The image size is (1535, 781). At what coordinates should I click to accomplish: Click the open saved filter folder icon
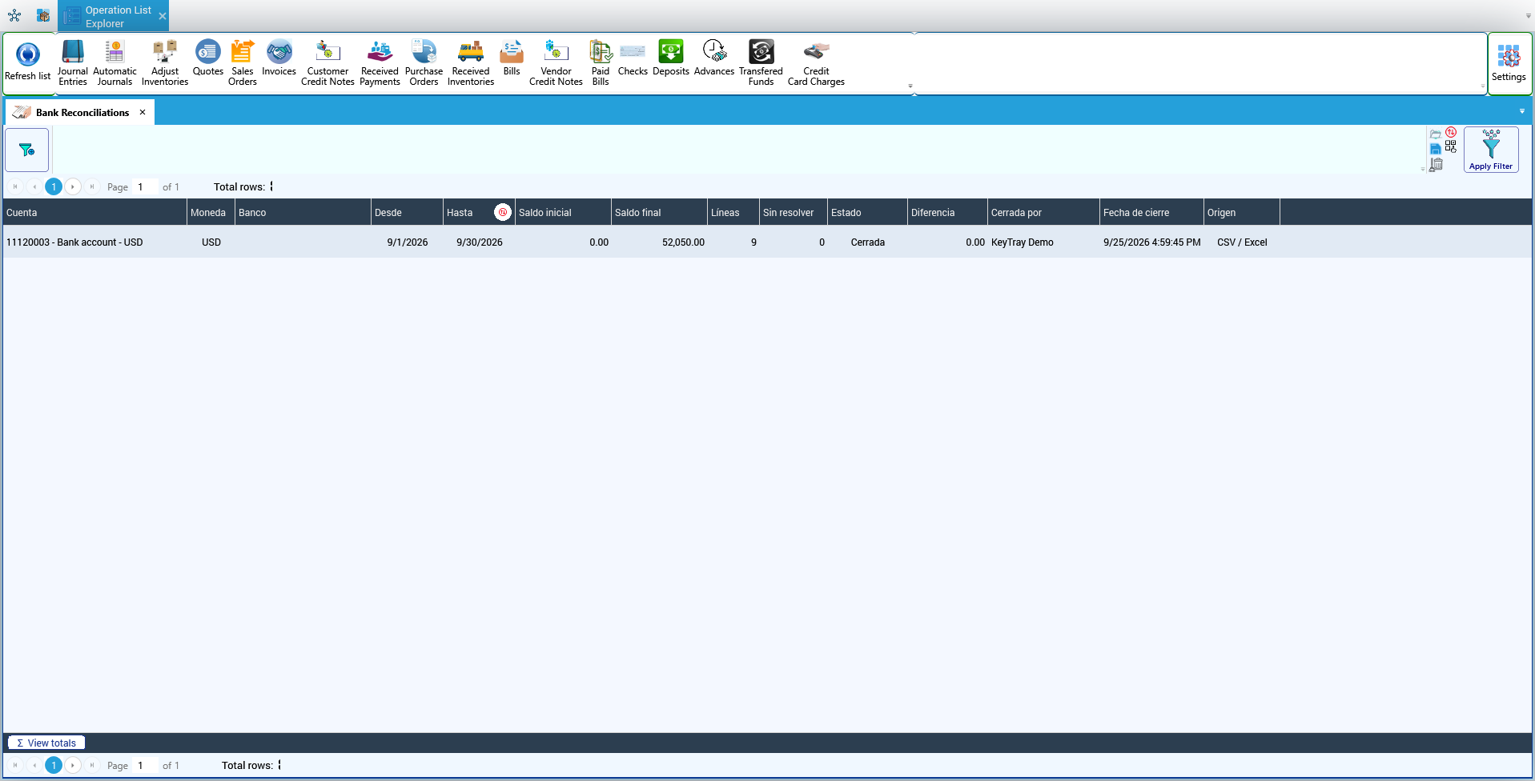point(1436,134)
